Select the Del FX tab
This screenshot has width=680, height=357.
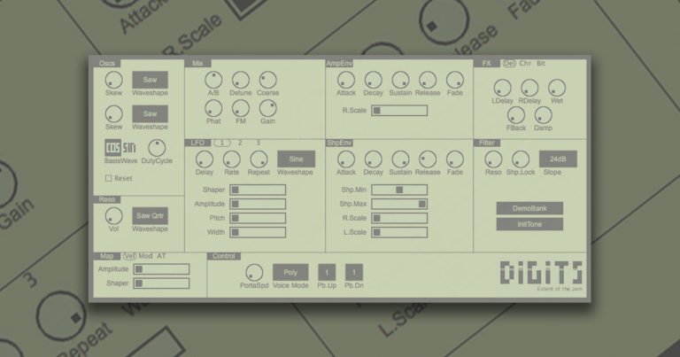[x=509, y=63]
